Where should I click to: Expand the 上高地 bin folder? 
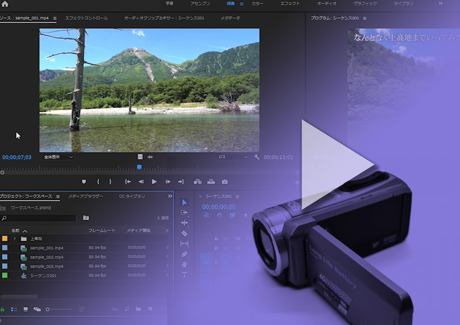(15, 239)
